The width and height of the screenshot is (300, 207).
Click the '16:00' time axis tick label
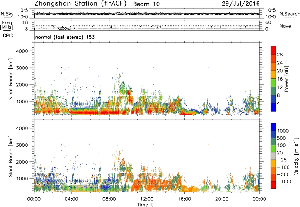tap(184, 199)
